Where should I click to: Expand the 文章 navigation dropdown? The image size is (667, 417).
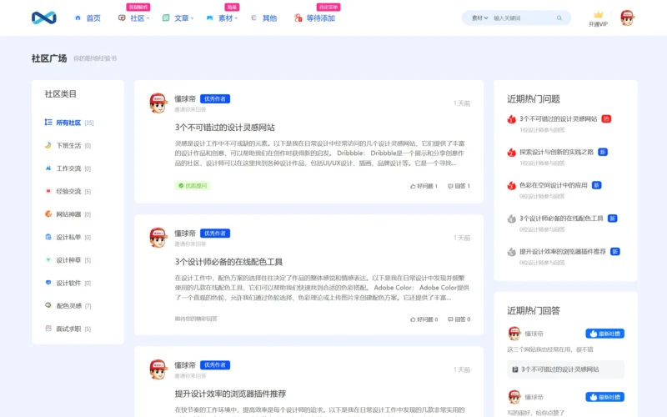tap(181, 18)
